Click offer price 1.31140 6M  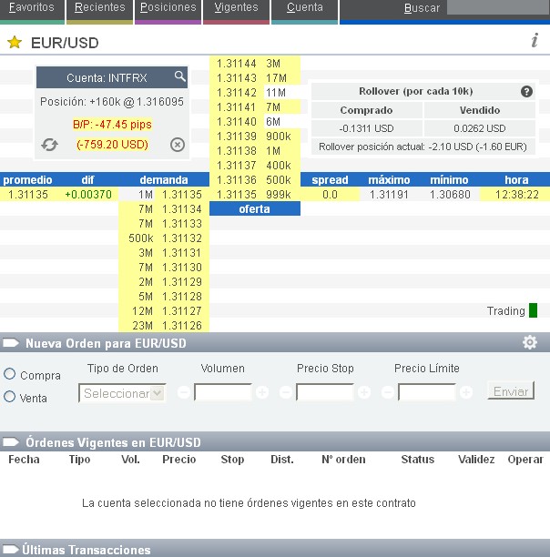click(255, 121)
